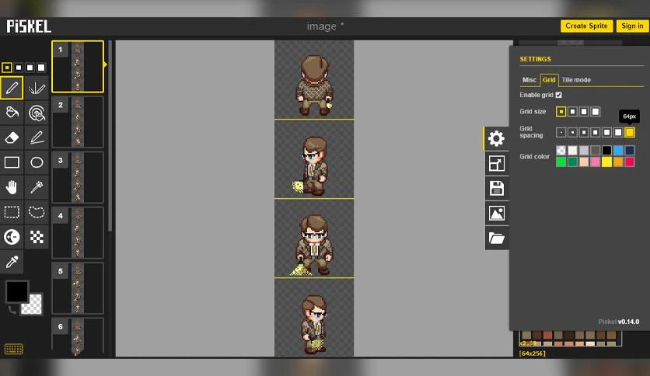Choose the Rectangle tool

click(12, 162)
